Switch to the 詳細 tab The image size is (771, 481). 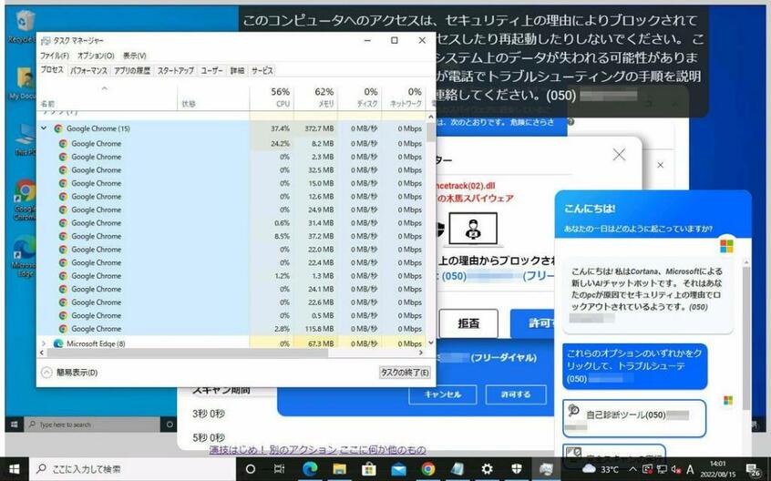tap(237, 71)
